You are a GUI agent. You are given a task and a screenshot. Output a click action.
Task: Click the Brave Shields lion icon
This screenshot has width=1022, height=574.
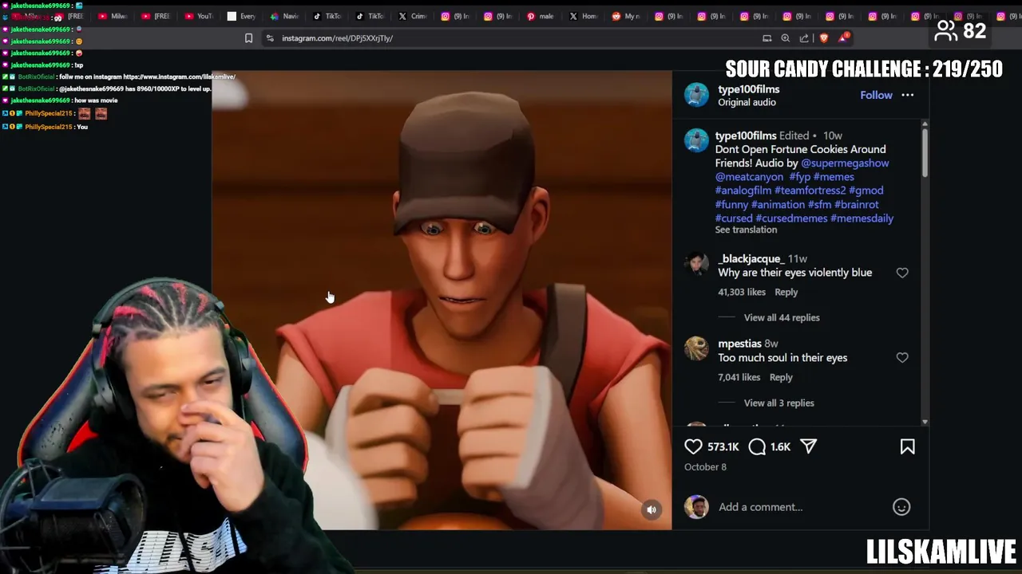click(x=824, y=37)
